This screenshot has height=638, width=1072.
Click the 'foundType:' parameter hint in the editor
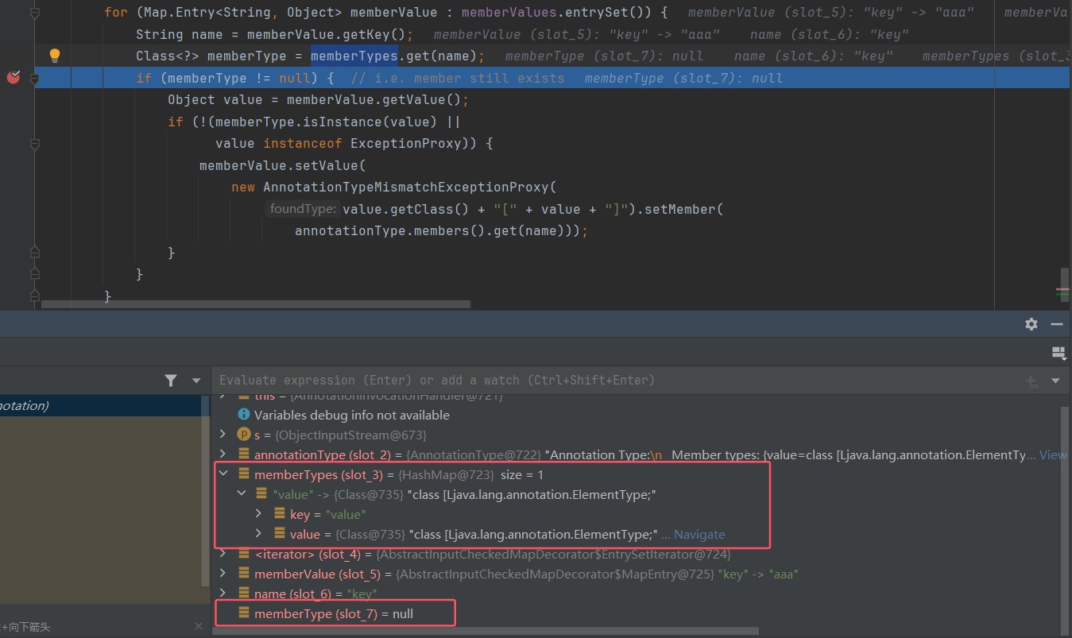(x=302, y=209)
